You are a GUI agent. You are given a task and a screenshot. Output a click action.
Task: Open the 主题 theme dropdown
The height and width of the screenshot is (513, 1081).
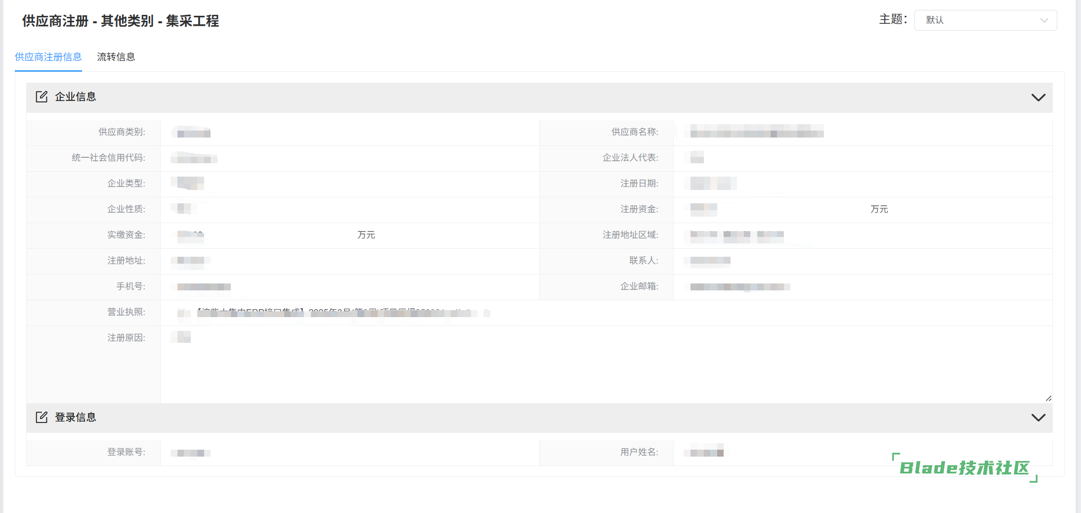[x=985, y=20]
